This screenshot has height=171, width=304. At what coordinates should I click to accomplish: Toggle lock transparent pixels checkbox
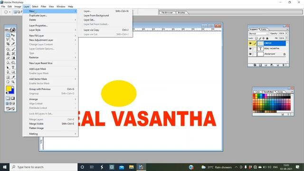pos(256,38)
